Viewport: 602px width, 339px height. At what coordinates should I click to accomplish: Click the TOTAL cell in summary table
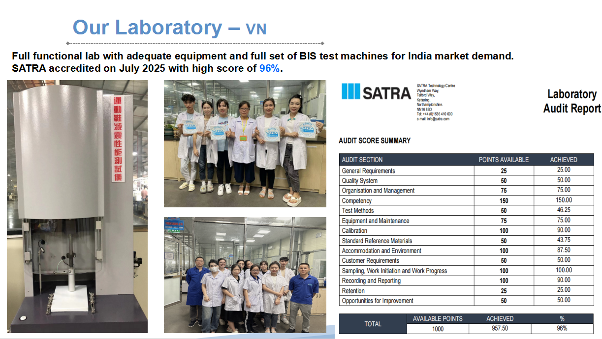click(373, 324)
